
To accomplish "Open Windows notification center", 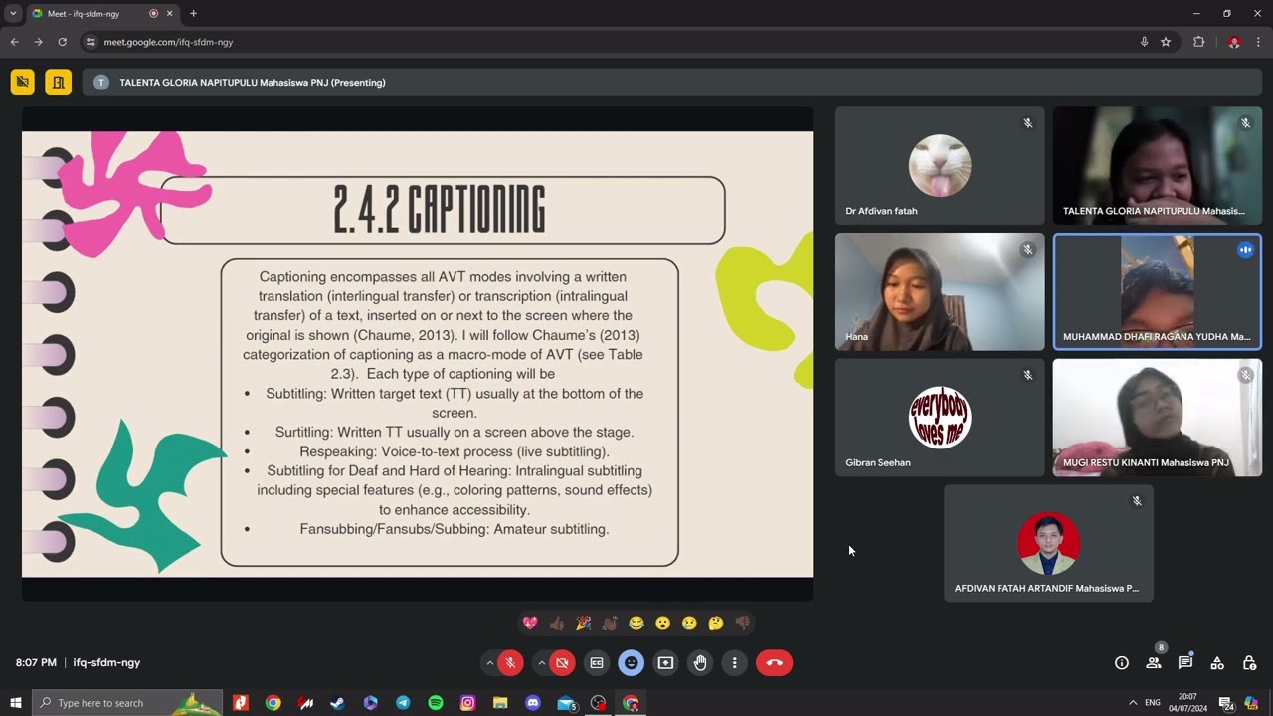I will 1226,703.
